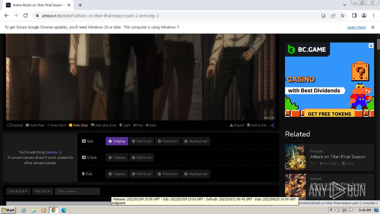The image size is (380, 214).
Task: Open the Sequel Final Chapters thumbnail
Action: point(295,187)
